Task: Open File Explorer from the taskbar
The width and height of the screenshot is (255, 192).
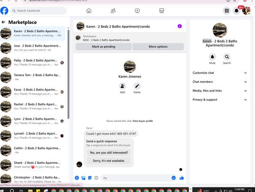Action: click(x=30, y=190)
